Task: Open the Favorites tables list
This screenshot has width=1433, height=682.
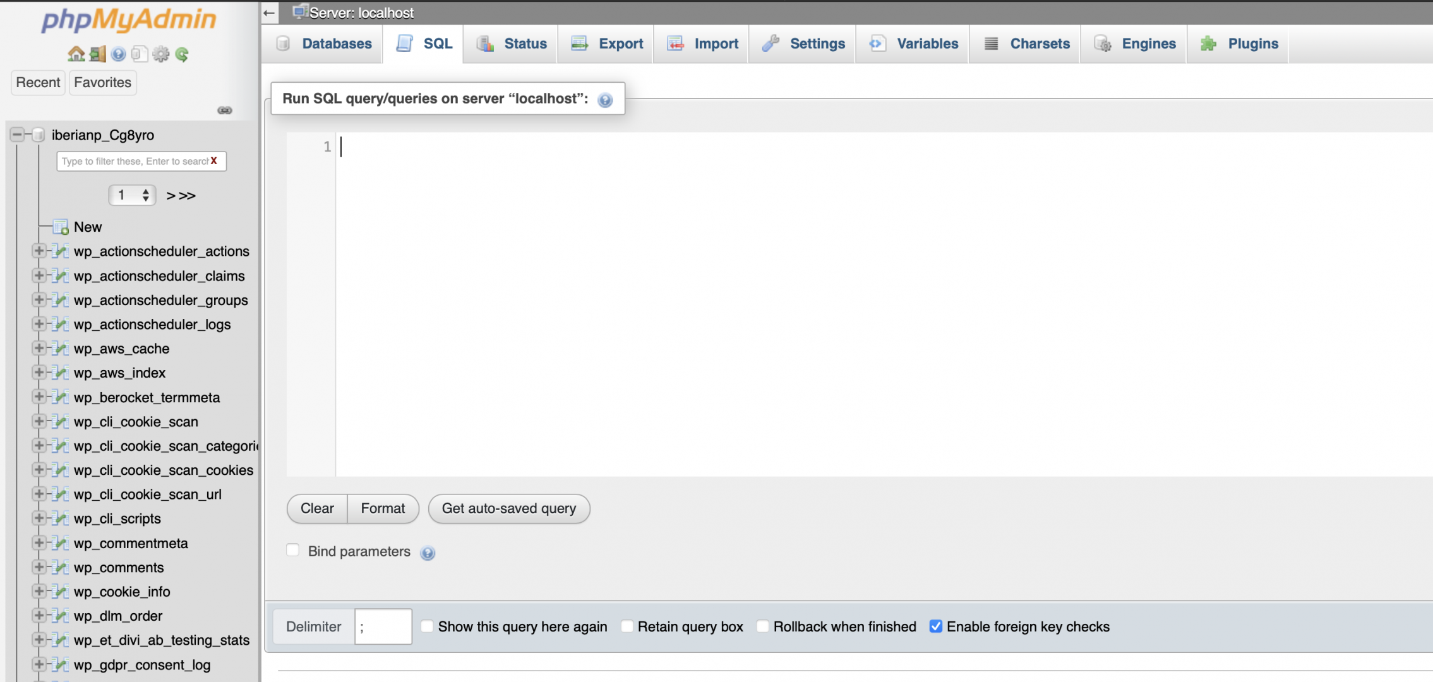Action: 102,83
